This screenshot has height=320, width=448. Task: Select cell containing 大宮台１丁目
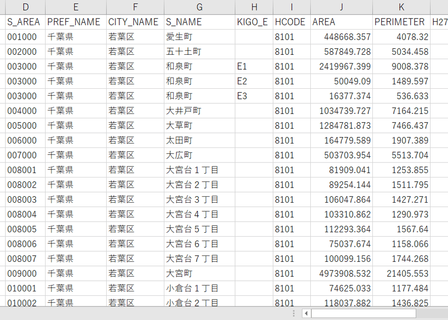199,170
